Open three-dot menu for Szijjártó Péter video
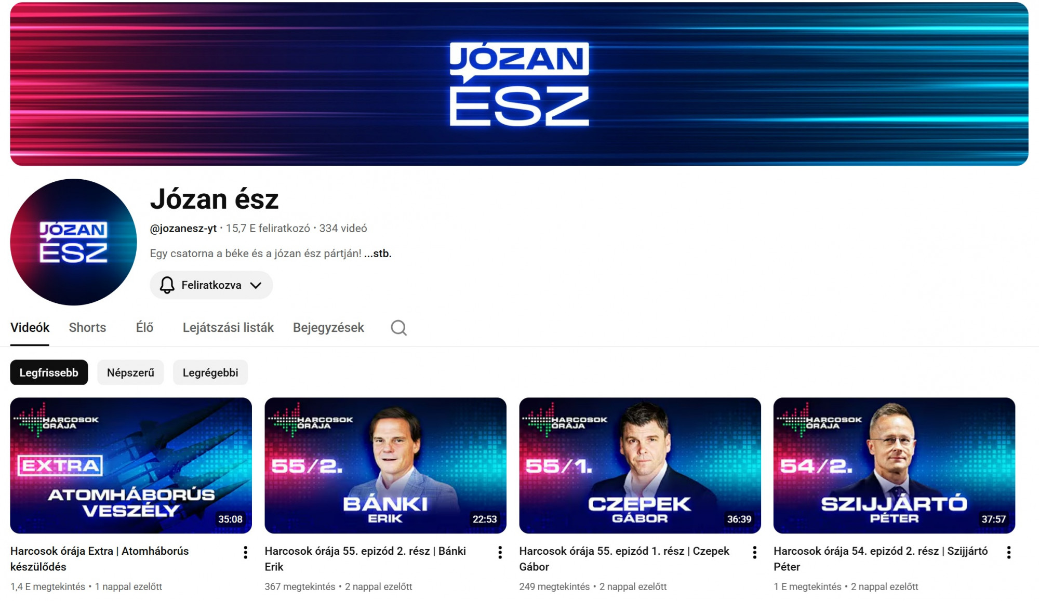 tap(1008, 553)
